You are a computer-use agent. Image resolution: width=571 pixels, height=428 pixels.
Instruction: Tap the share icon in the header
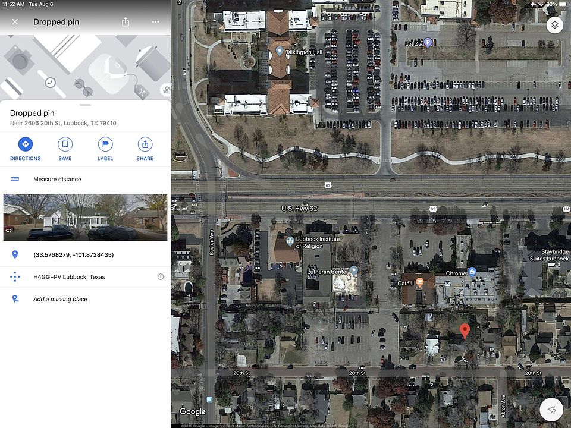coord(126,22)
